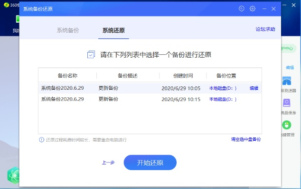Open the speed tester tool icon
301x189 pixels.
coord(287,81)
